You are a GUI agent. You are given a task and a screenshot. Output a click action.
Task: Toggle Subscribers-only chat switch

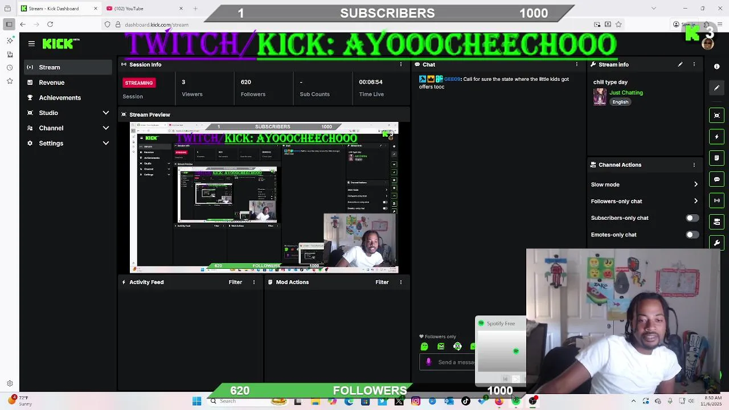click(x=691, y=218)
